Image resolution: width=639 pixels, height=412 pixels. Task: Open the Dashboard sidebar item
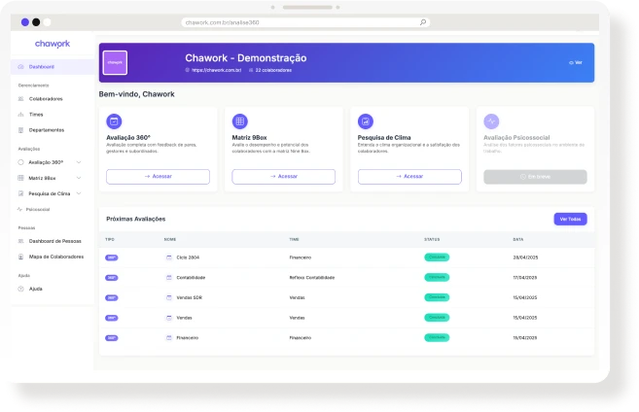53,67
